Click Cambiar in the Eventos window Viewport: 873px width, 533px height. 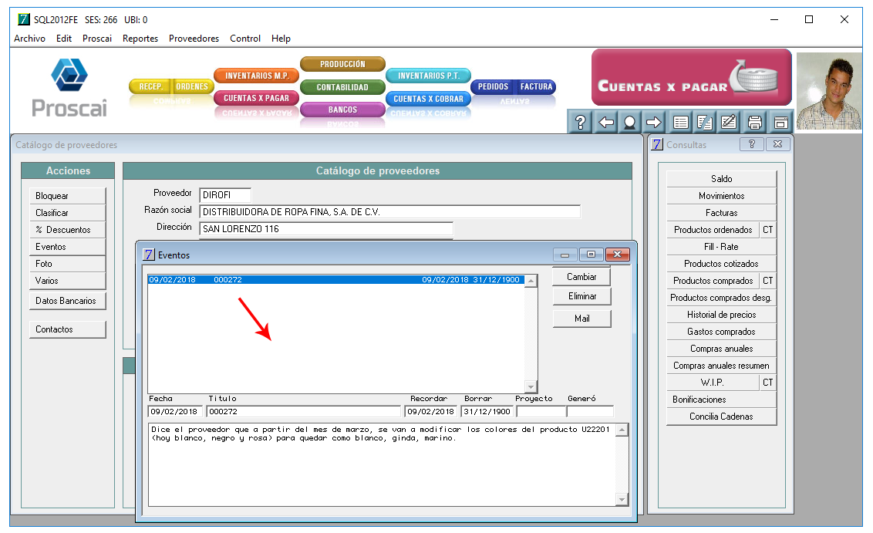(x=581, y=277)
